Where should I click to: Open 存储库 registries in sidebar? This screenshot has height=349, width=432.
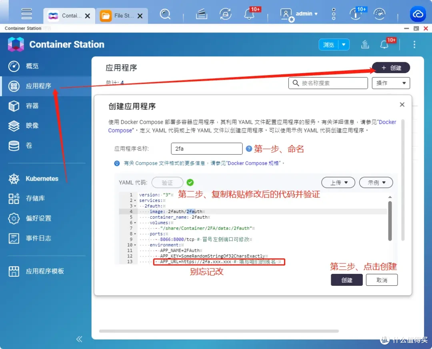pos(46,198)
